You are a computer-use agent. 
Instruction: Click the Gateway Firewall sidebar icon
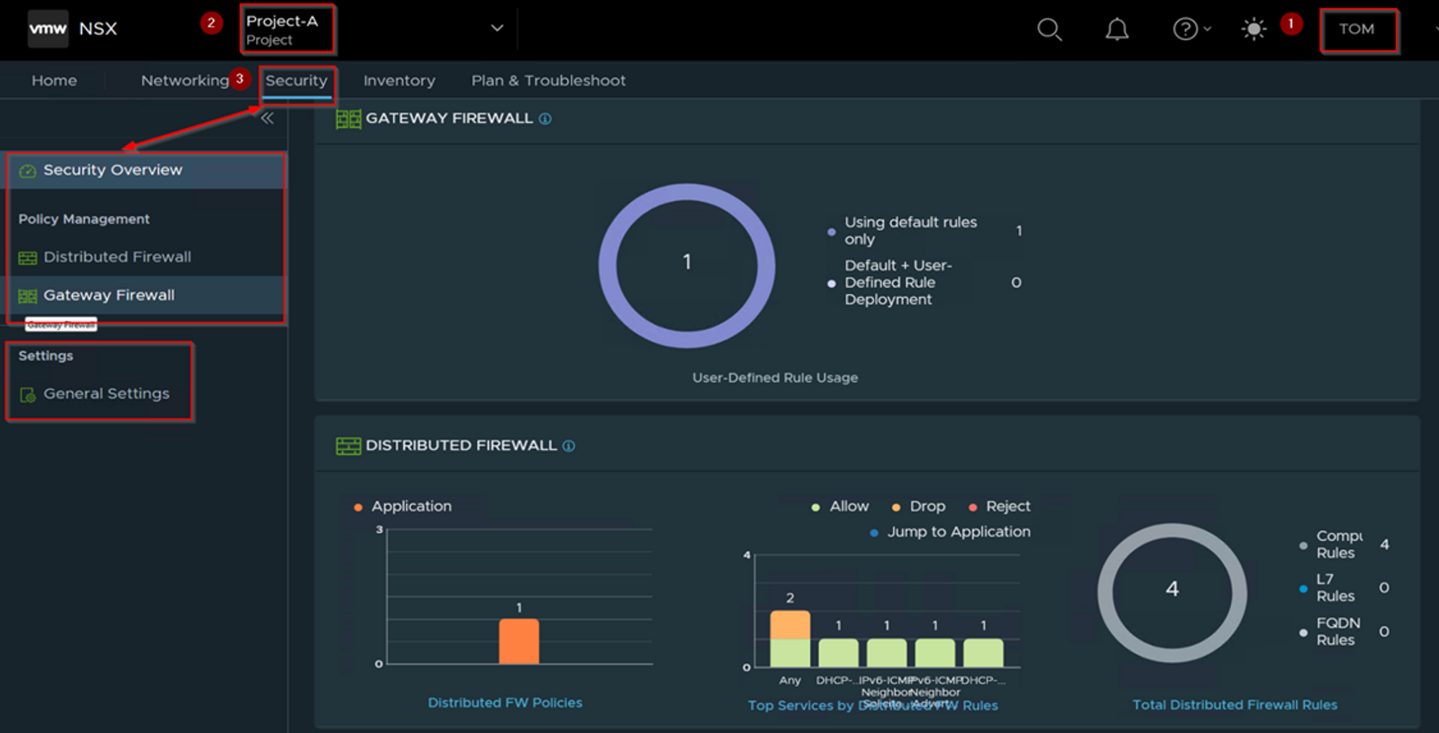[x=27, y=296]
